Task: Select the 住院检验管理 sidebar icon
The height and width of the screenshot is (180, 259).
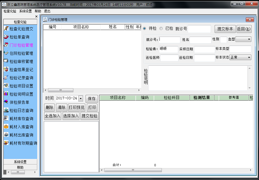Action: point(6,53)
